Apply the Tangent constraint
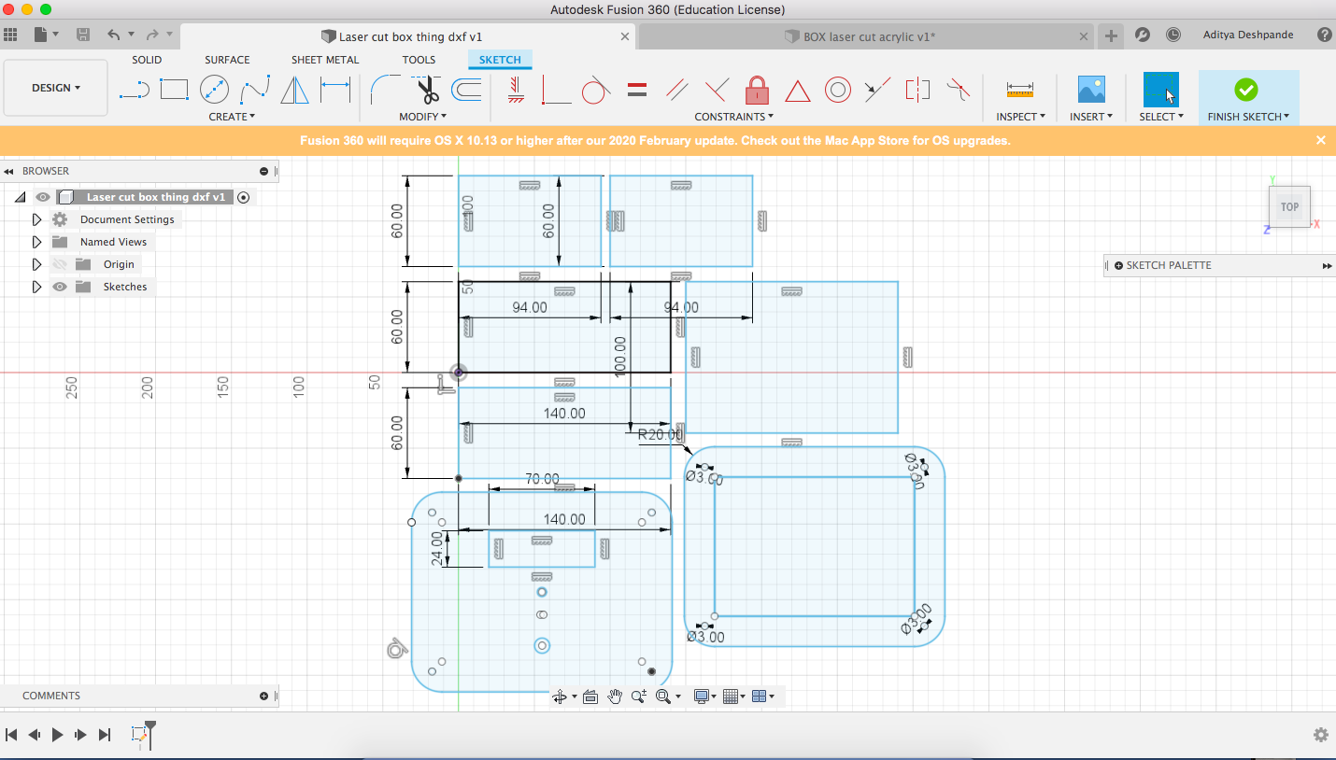This screenshot has height=760, width=1336. coord(596,90)
